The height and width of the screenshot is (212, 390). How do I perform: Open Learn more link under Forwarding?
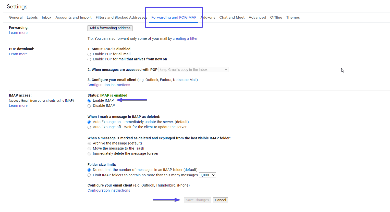18,33
